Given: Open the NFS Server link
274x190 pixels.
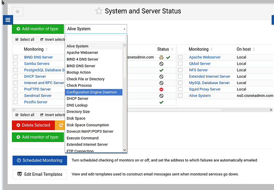Looking at the screenshot, I should (x=198, y=70).
